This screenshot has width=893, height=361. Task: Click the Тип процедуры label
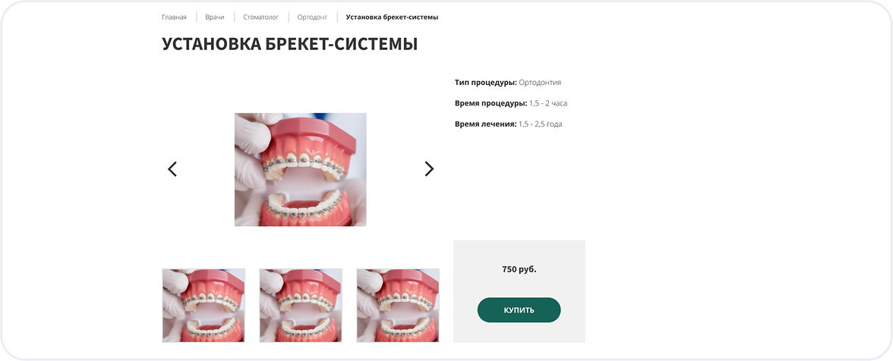point(486,83)
